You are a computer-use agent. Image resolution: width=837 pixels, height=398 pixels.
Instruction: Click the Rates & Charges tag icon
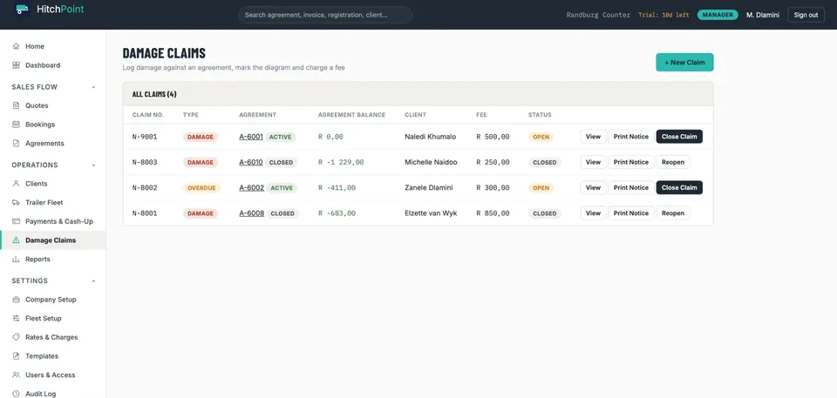pyautogui.click(x=16, y=337)
